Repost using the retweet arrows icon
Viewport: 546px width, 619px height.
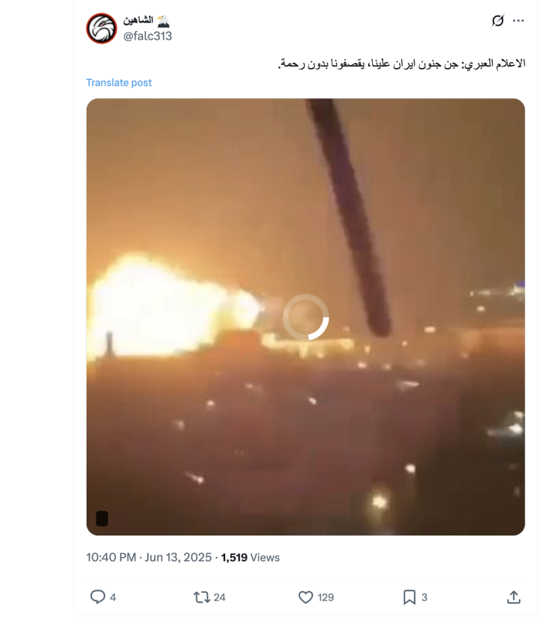(x=202, y=597)
